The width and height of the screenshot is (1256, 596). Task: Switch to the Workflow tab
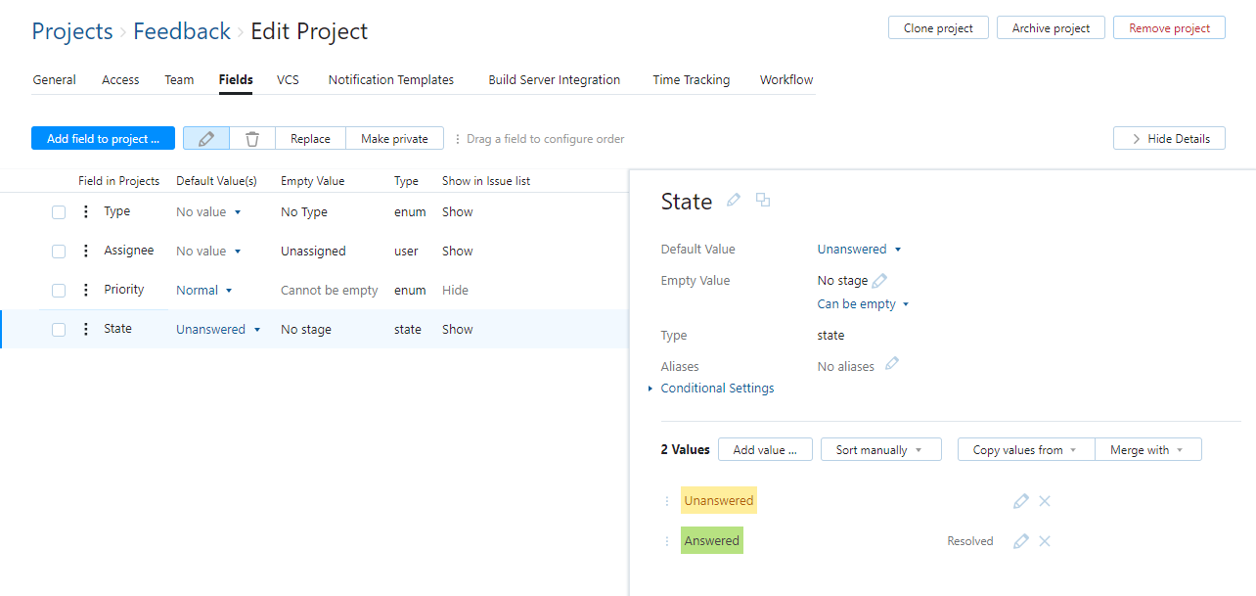785,80
